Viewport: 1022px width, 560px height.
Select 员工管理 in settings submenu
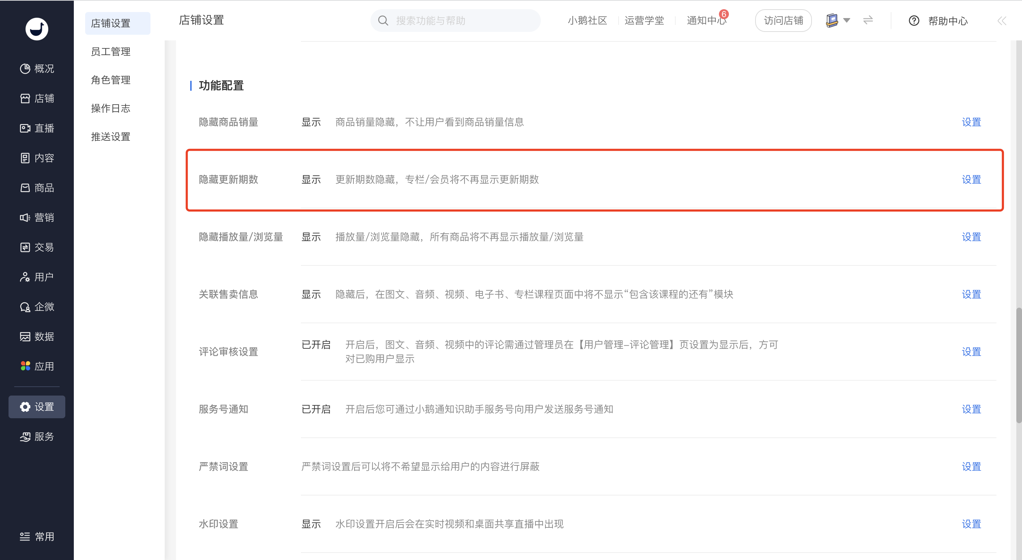111,51
